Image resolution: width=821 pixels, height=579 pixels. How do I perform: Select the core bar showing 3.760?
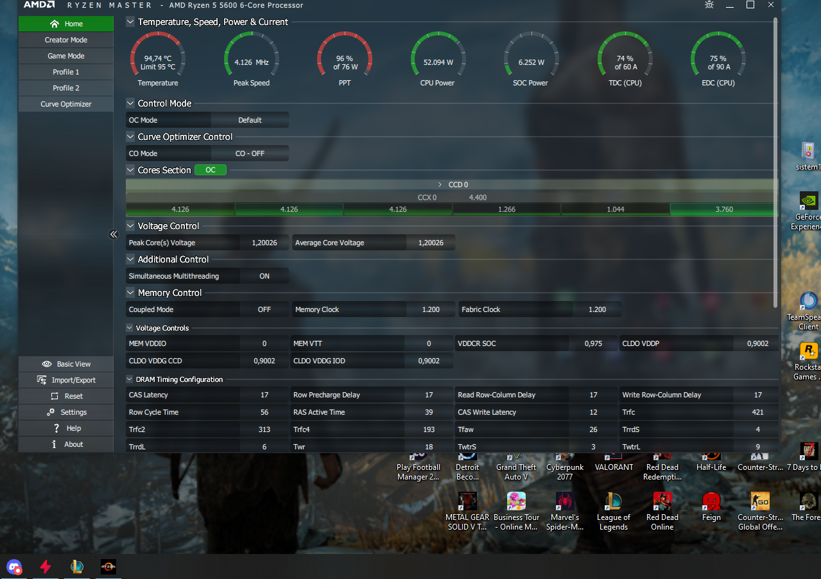pos(724,209)
